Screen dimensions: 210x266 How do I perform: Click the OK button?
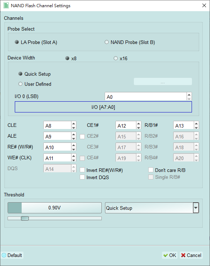coord(170,255)
